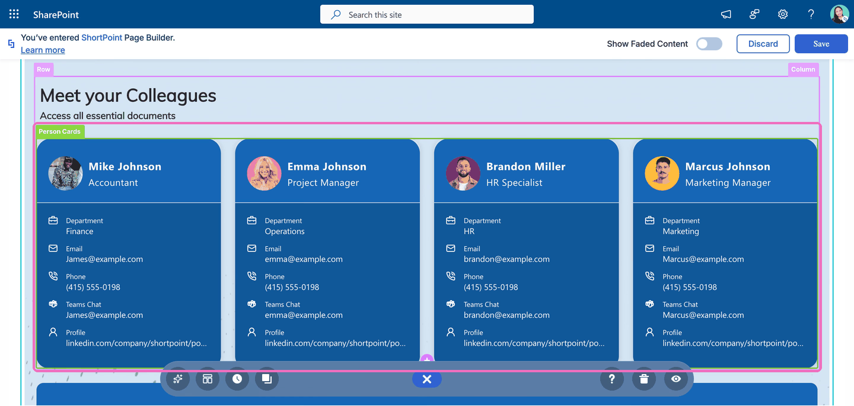This screenshot has height=406, width=854.
Task: Click Emma Johnson's Profile person icon
Action: click(x=252, y=332)
